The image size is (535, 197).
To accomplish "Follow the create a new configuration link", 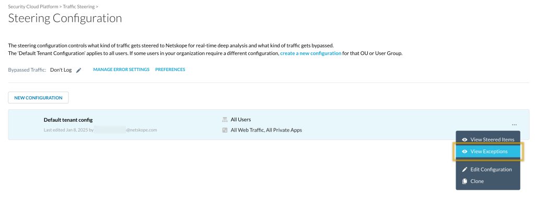I will 310,54.
